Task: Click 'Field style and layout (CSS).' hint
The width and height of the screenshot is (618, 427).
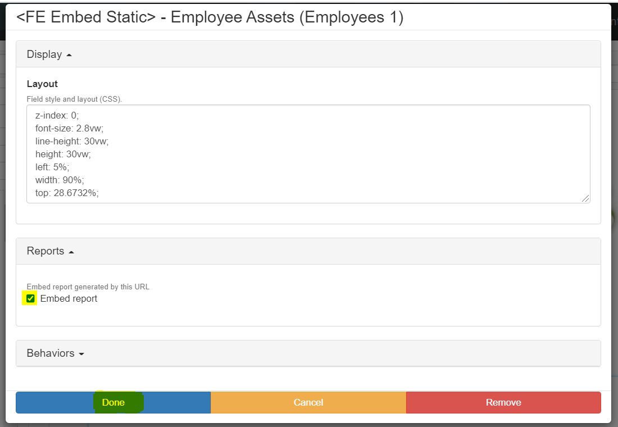Action: (74, 99)
